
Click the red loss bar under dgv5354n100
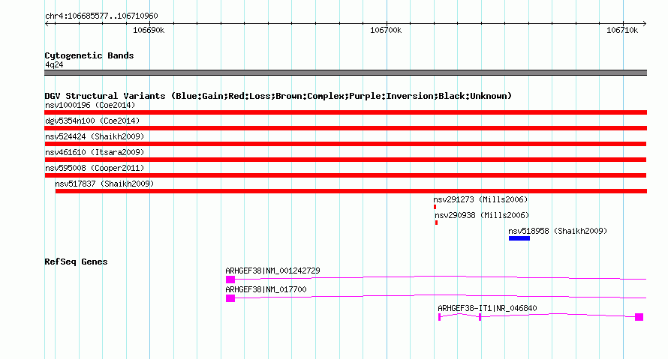click(345, 128)
